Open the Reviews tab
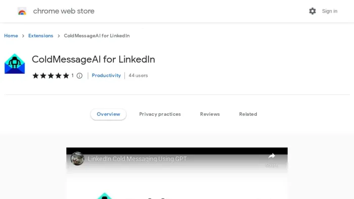 point(210,114)
